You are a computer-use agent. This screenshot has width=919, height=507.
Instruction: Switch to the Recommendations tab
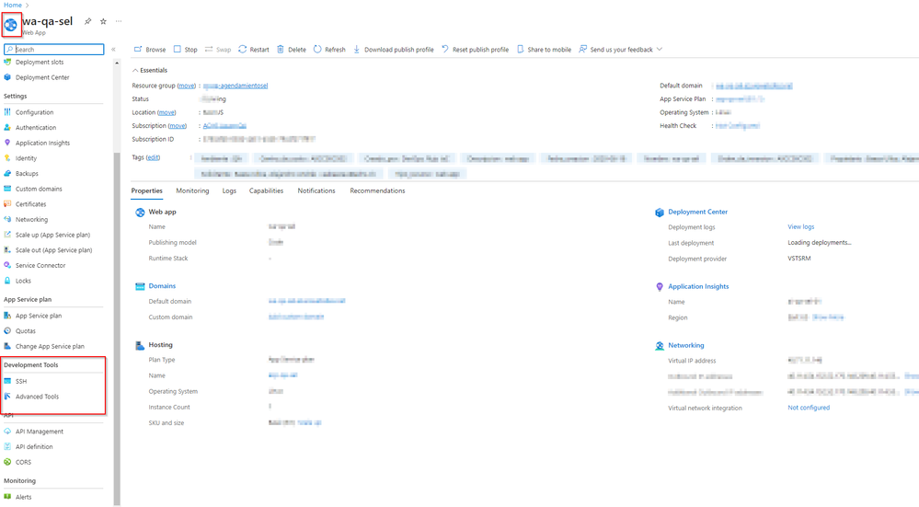(x=377, y=190)
